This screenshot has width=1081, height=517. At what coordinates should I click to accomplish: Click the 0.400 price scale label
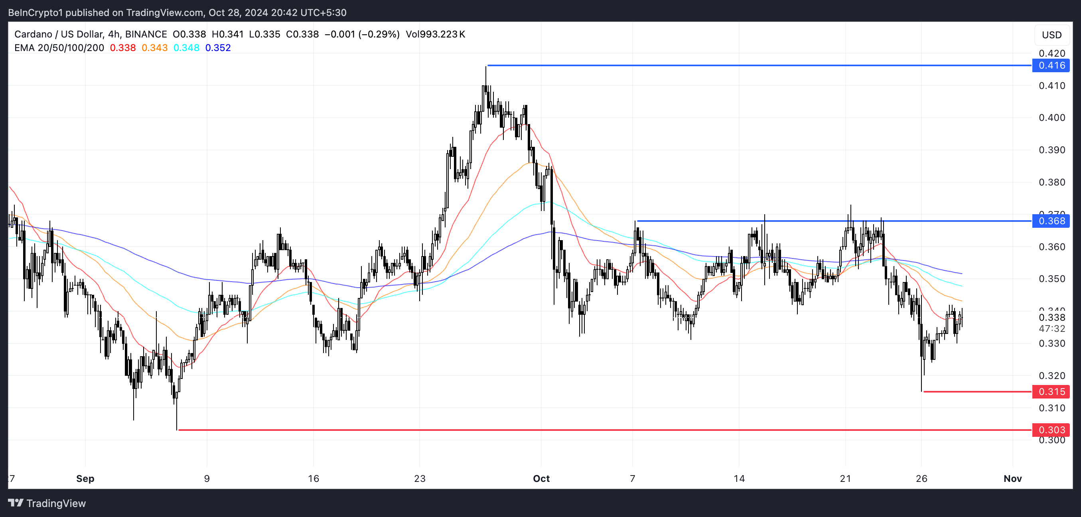[x=1051, y=118]
